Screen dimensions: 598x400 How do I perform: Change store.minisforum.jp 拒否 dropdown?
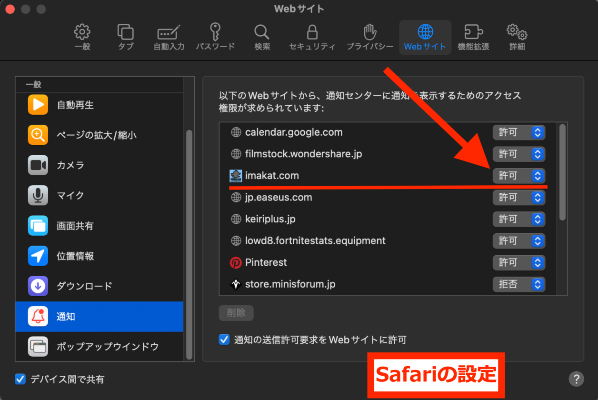coord(518,284)
